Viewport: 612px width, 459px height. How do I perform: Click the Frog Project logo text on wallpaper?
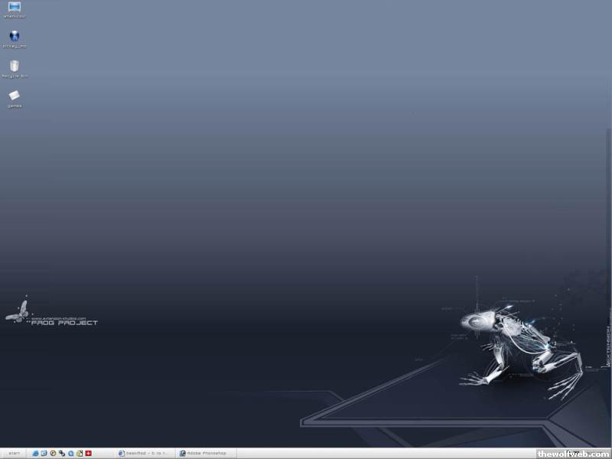click(64, 323)
